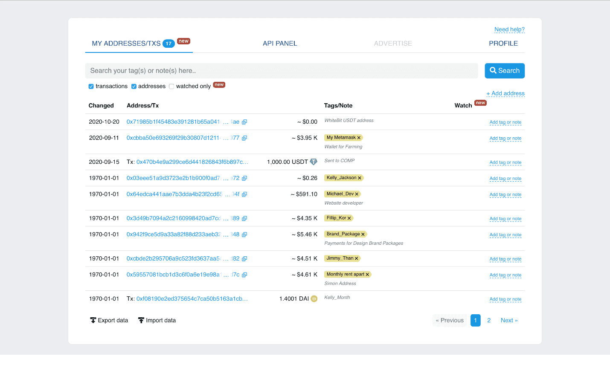This screenshot has width=610, height=365.
Task: Add tag or note for Kelly_Jackson row
Action: point(505,179)
